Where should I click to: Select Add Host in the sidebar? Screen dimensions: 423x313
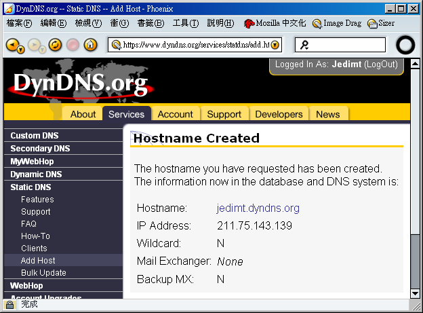pos(64,260)
